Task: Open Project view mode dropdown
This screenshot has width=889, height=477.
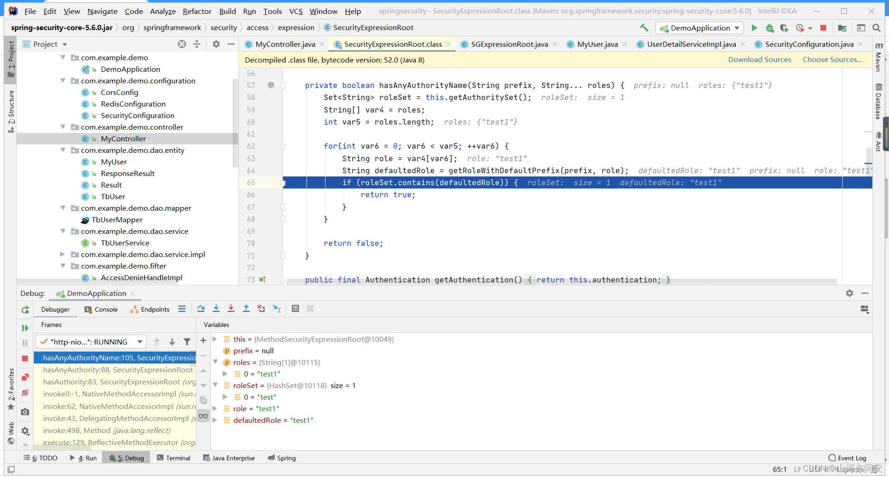Action: click(x=65, y=44)
